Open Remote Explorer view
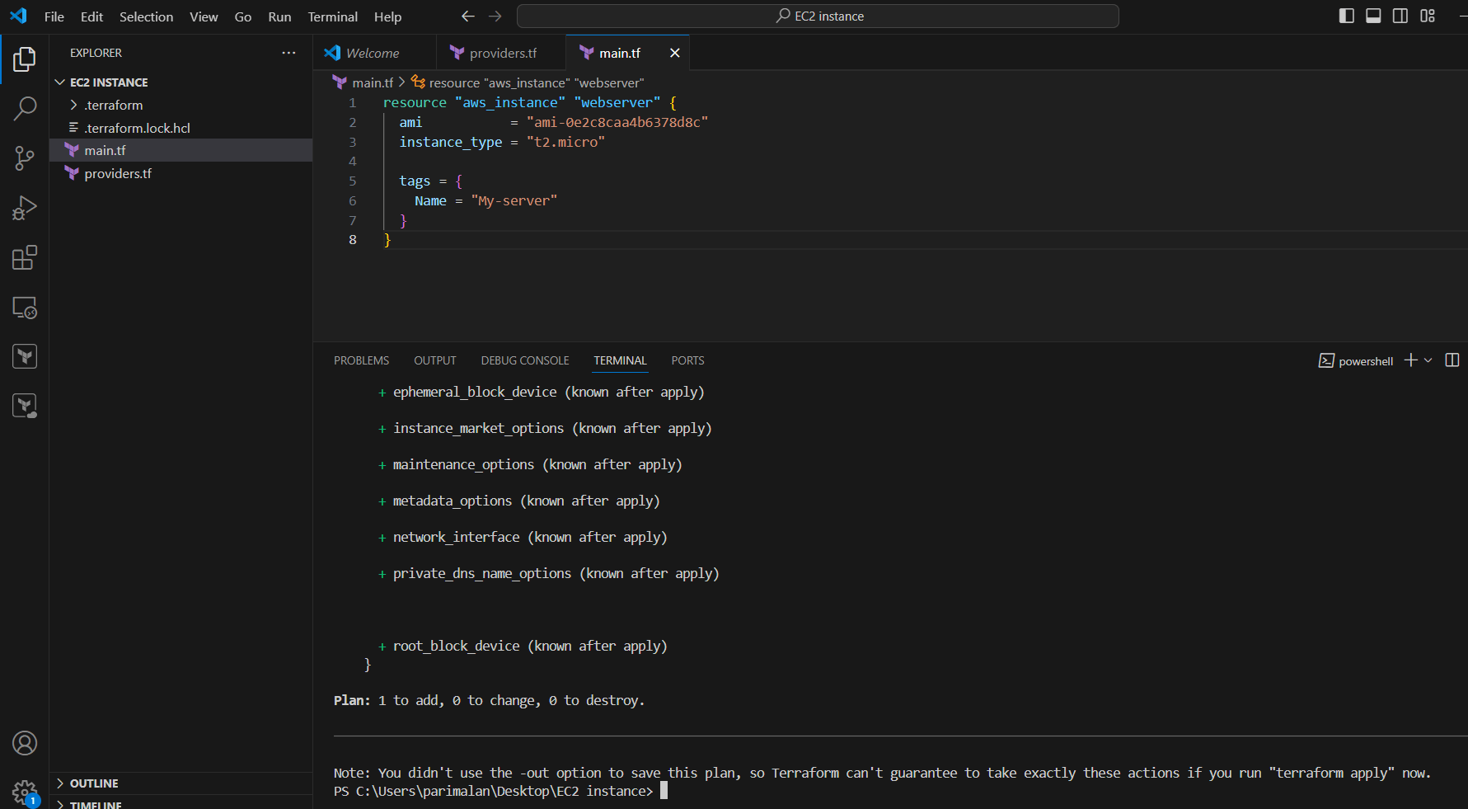Image resolution: width=1468 pixels, height=809 pixels. (x=25, y=308)
